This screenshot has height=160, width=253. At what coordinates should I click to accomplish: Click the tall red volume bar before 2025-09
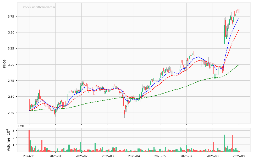click(x=233, y=144)
